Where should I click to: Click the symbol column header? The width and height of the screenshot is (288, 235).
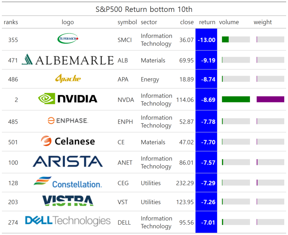(127, 22)
